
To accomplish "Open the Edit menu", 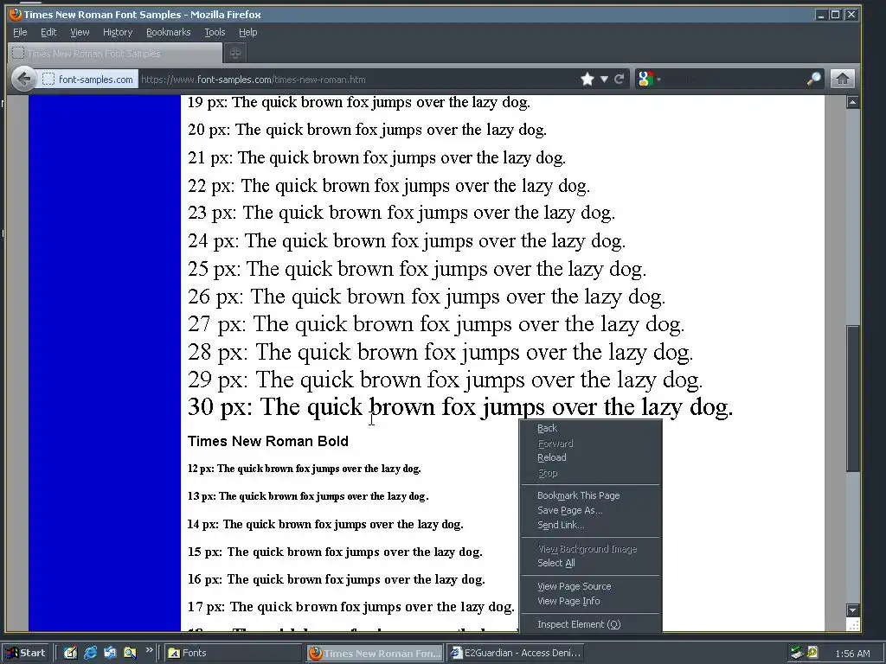I will click(x=48, y=32).
